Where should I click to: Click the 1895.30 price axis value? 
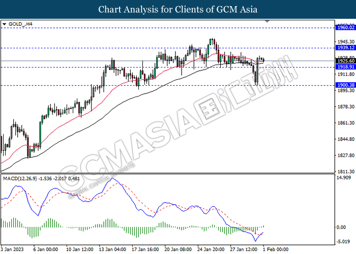pyautogui.click(x=346, y=90)
